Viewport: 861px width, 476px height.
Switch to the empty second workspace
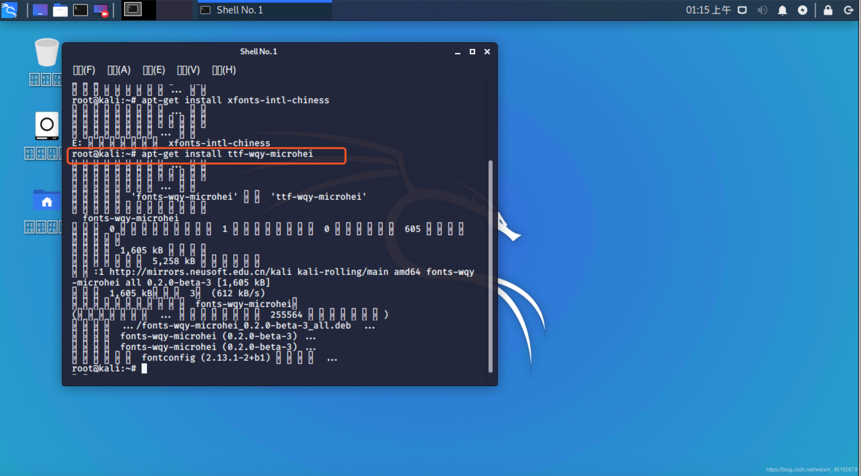pyautogui.click(x=174, y=10)
